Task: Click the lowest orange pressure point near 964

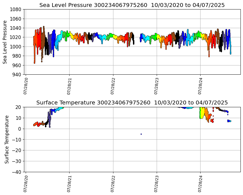Action: coord(34,63)
